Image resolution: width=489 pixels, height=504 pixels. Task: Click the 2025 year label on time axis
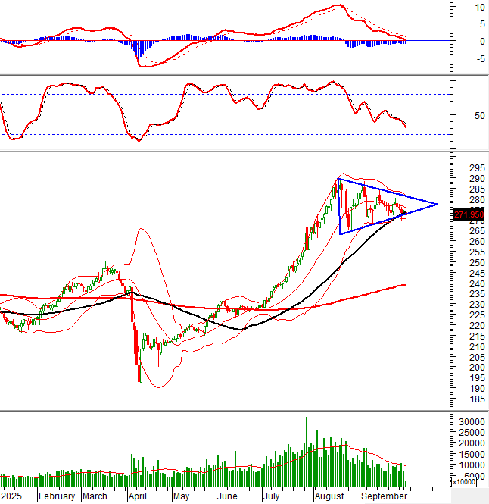(12, 496)
